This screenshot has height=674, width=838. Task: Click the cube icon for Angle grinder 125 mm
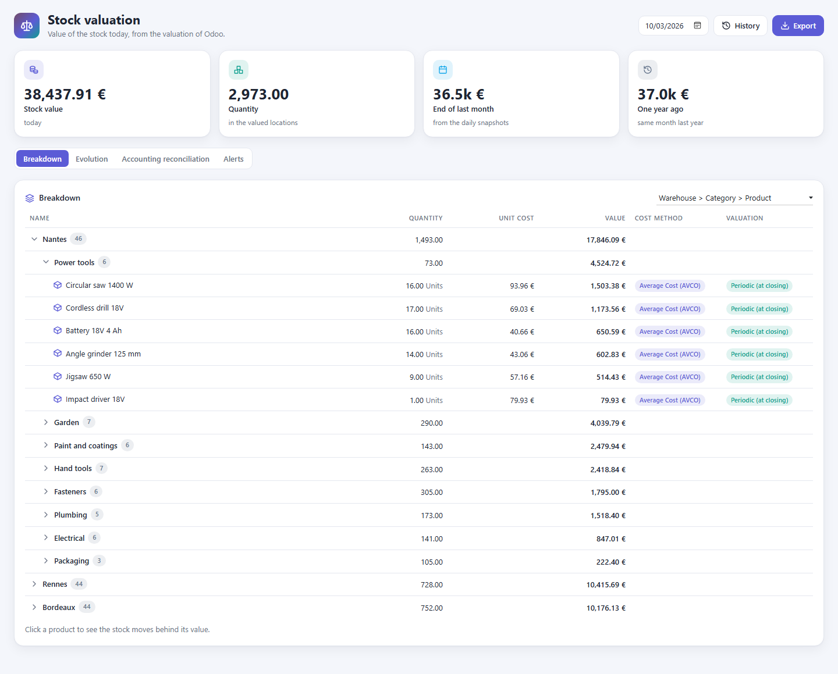click(x=58, y=354)
